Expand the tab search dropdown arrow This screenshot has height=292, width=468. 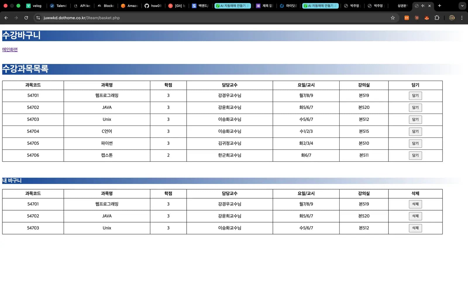(462, 6)
